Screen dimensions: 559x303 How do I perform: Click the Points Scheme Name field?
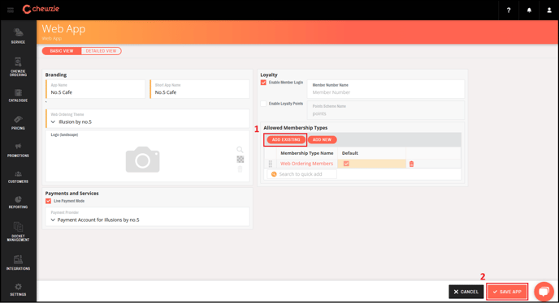pyautogui.click(x=386, y=110)
